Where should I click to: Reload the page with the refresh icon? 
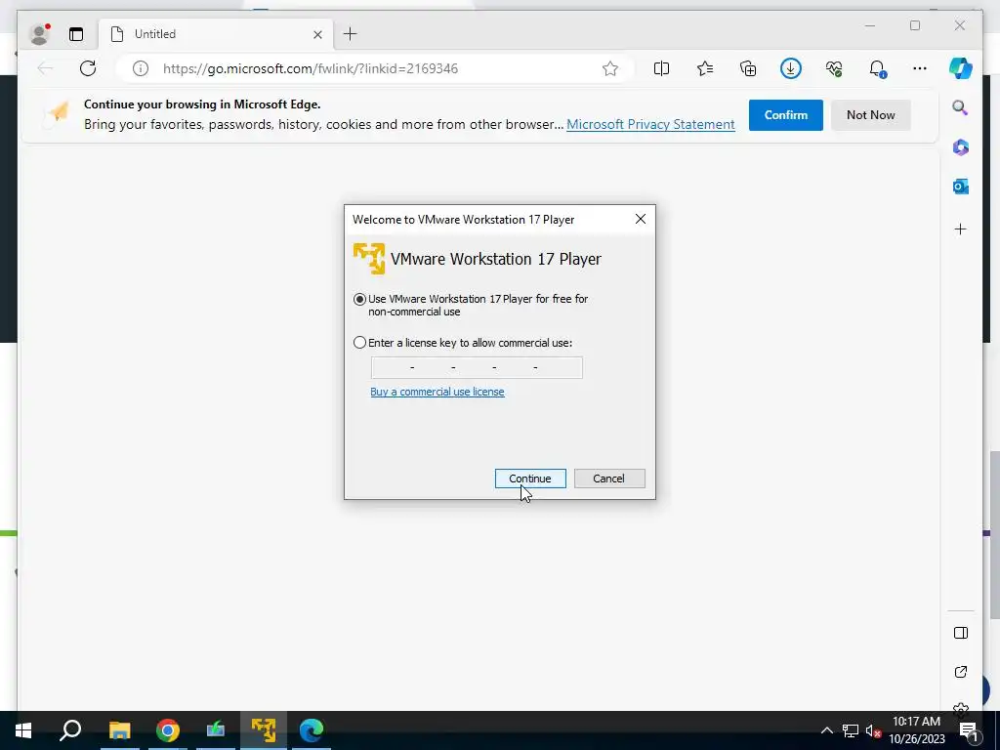tap(88, 68)
